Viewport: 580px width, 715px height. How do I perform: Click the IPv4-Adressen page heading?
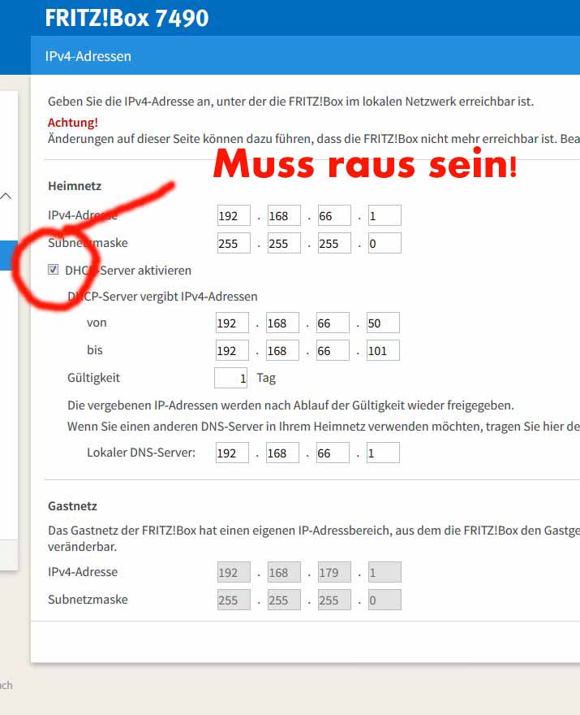pos(88,56)
